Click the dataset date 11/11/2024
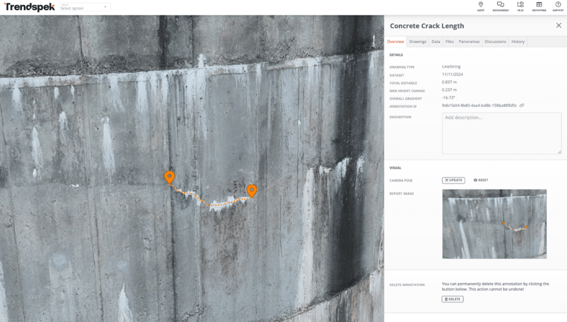This screenshot has width=567, height=322. pos(452,74)
